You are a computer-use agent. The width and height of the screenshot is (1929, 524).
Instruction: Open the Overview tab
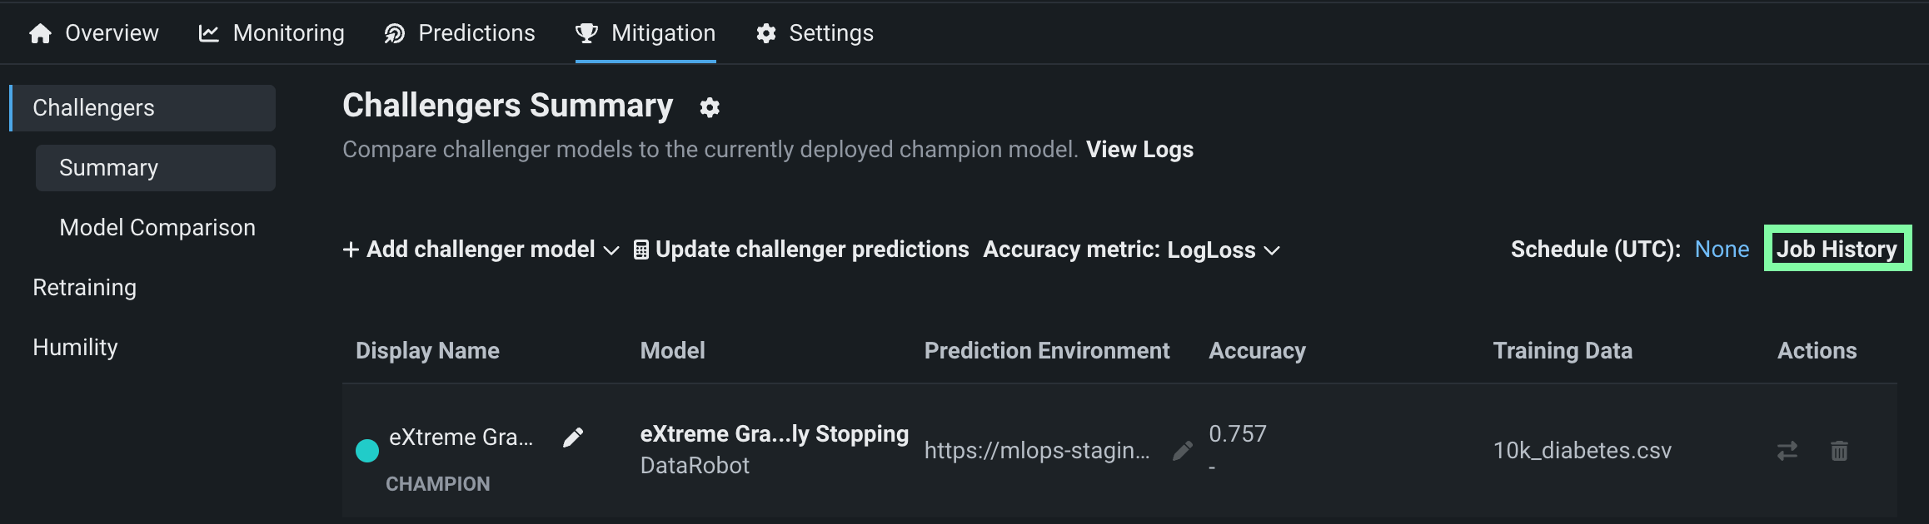(x=94, y=33)
